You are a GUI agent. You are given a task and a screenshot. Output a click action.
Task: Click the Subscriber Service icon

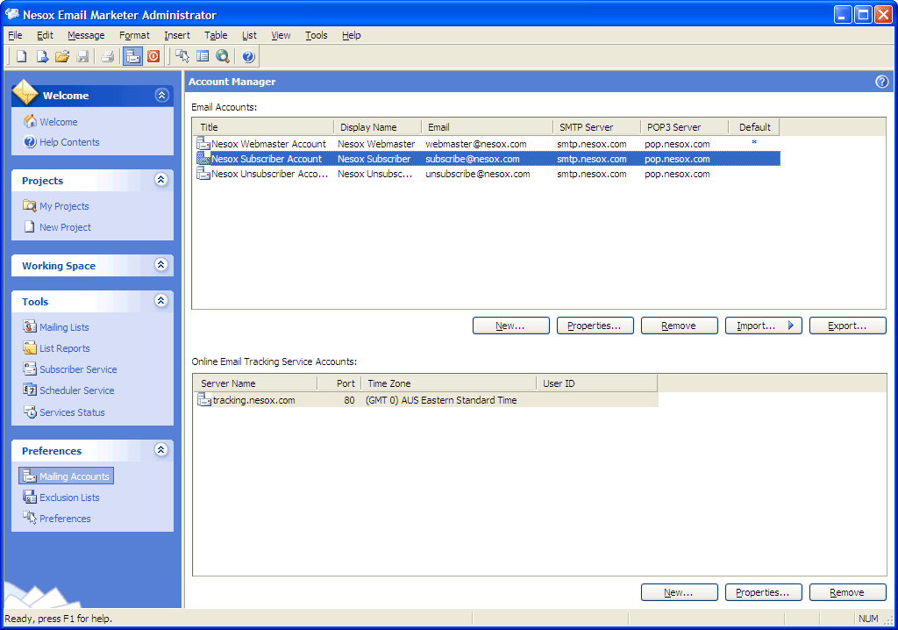(x=30, y=369)
